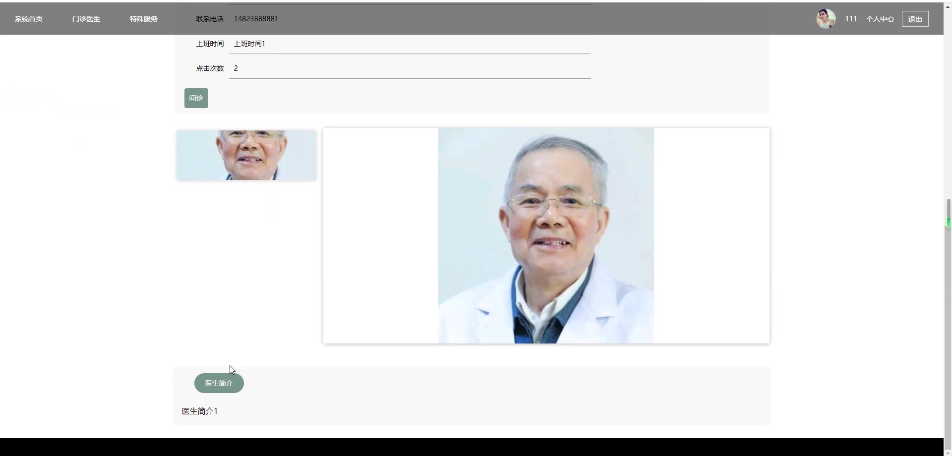
Task: Select the 医生简介 section button
Action: coord(219,383)
